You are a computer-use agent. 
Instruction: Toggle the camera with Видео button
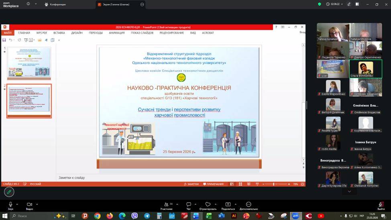pyautogui.click(x=29, y=205)
